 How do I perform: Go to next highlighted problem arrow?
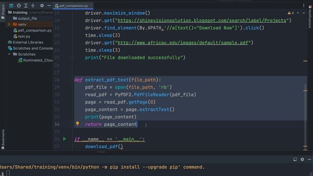pos(304,13)
